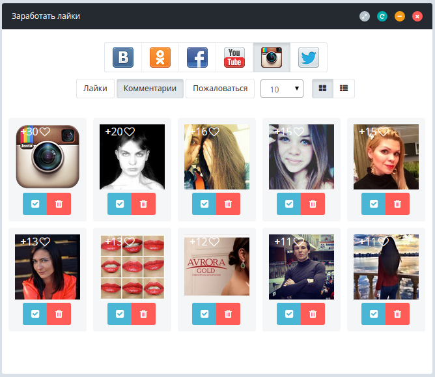The width and height of the screenshot is (435, 377).
Task: Switch to the Лайки tab
Action: [95, 89]
